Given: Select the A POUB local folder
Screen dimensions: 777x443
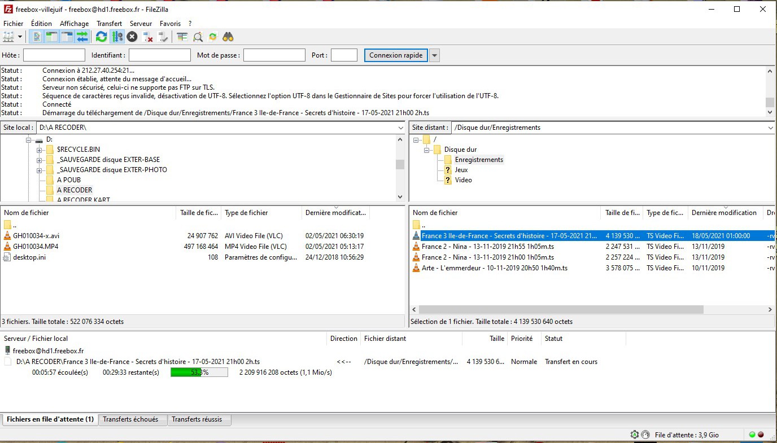Looking at the screenshot, I should [x=68, y=180].
